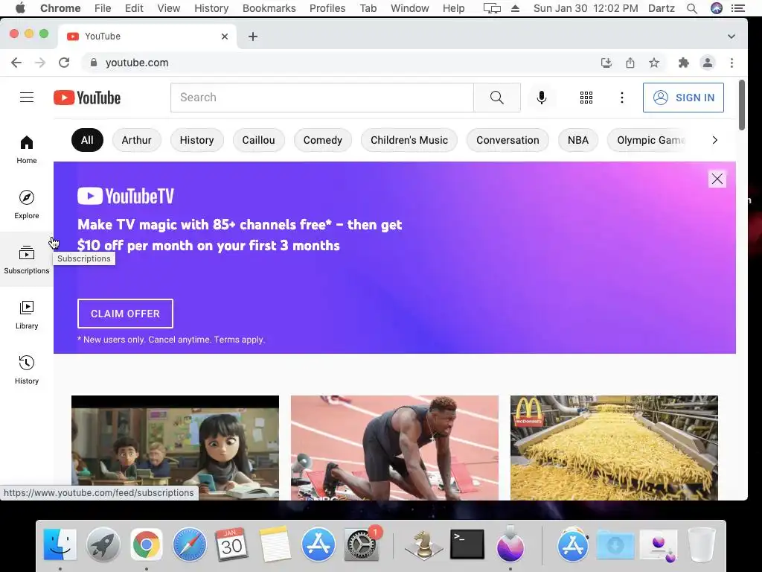Open the Chess app from the Dock

[423, 544]
